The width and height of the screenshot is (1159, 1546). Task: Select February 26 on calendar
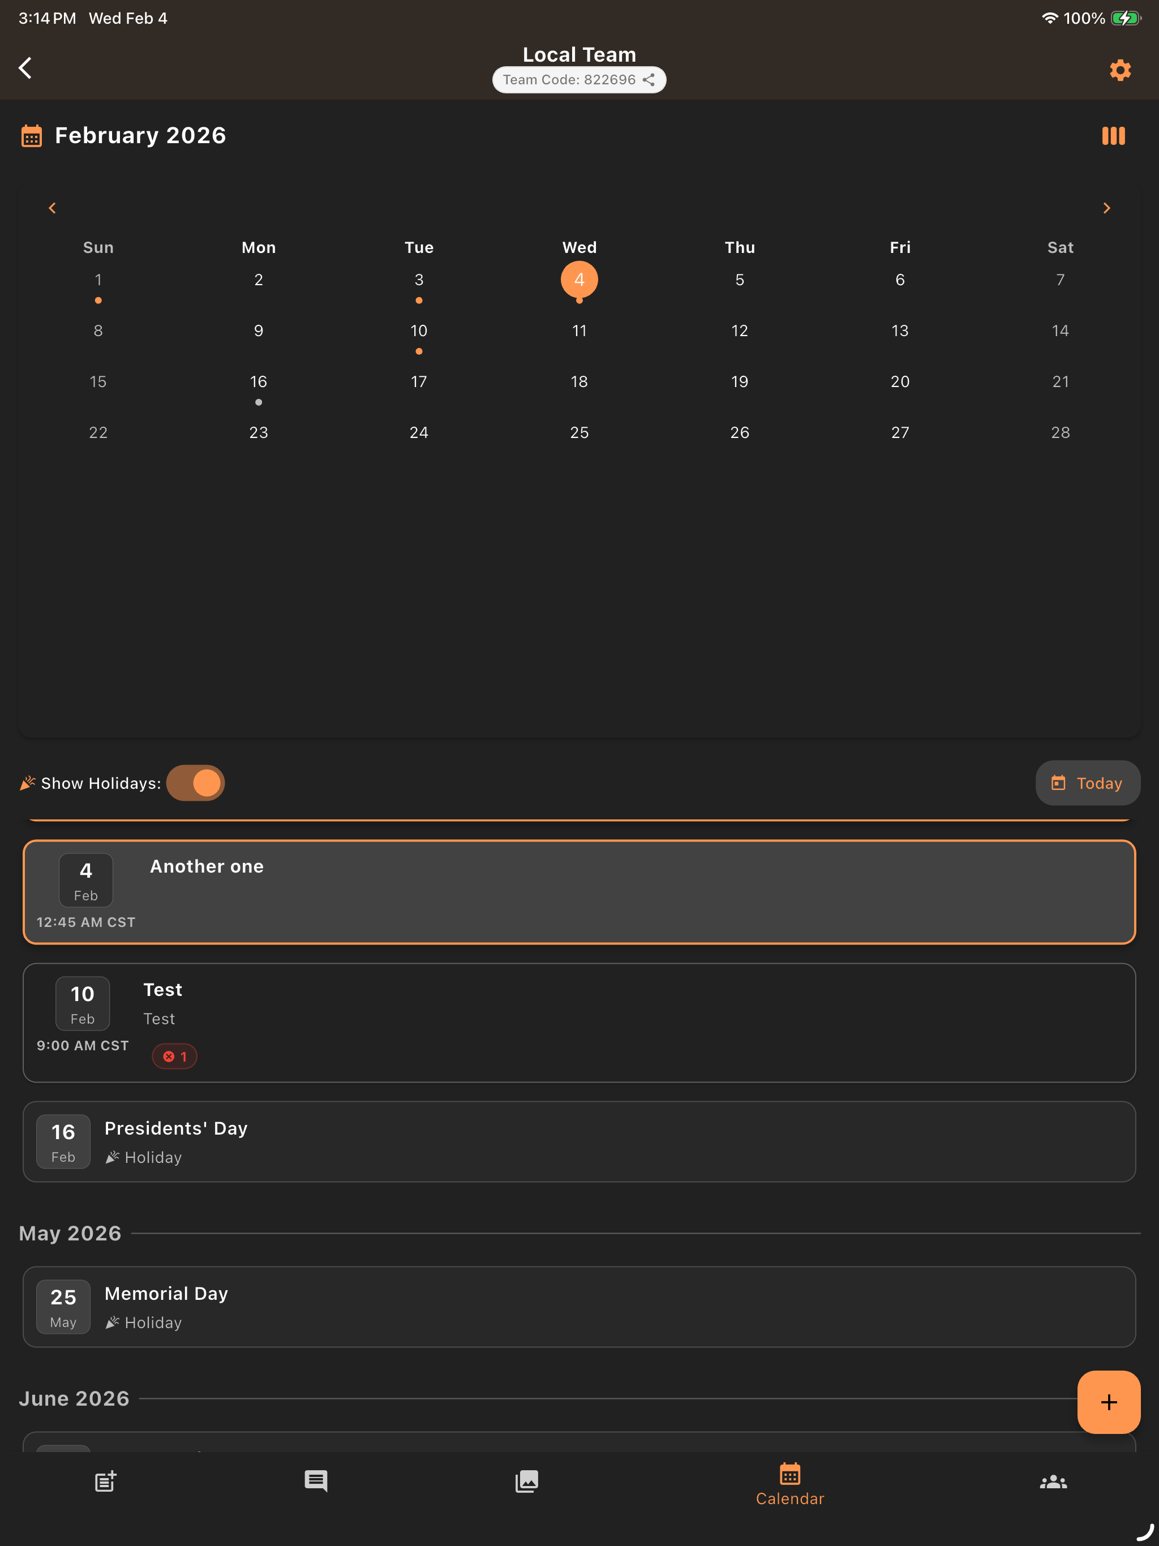click(740, 433)
